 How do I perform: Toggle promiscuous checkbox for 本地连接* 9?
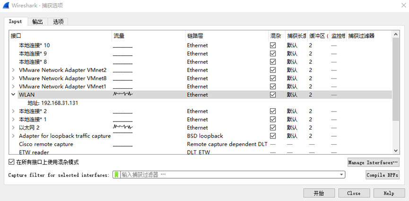[273, 53]
